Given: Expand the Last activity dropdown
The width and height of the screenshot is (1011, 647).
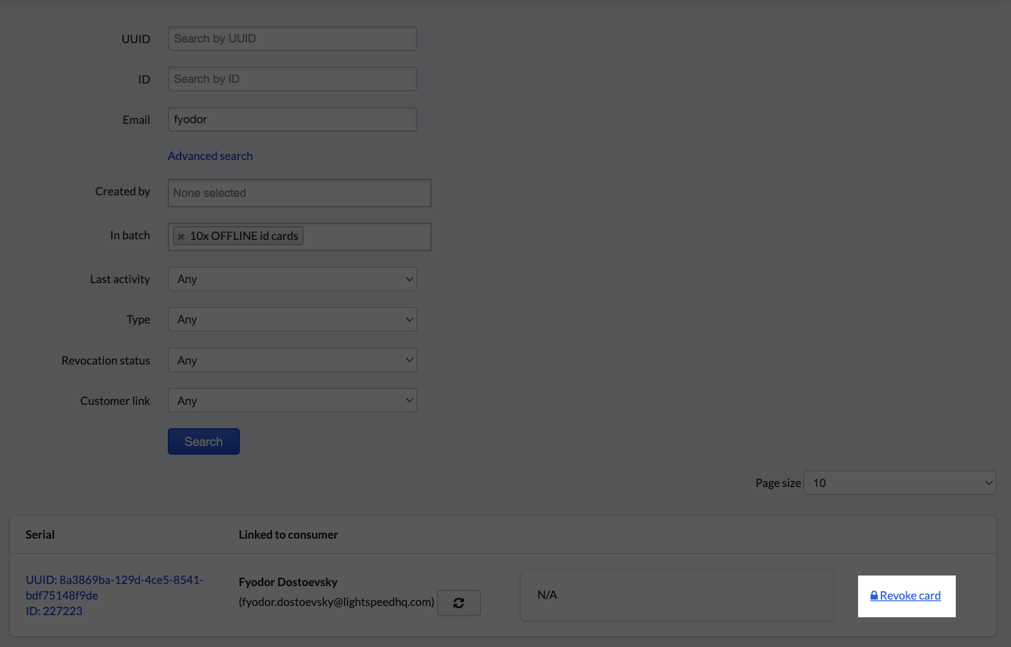Looking at the screenshot, I should click(292, 279).
